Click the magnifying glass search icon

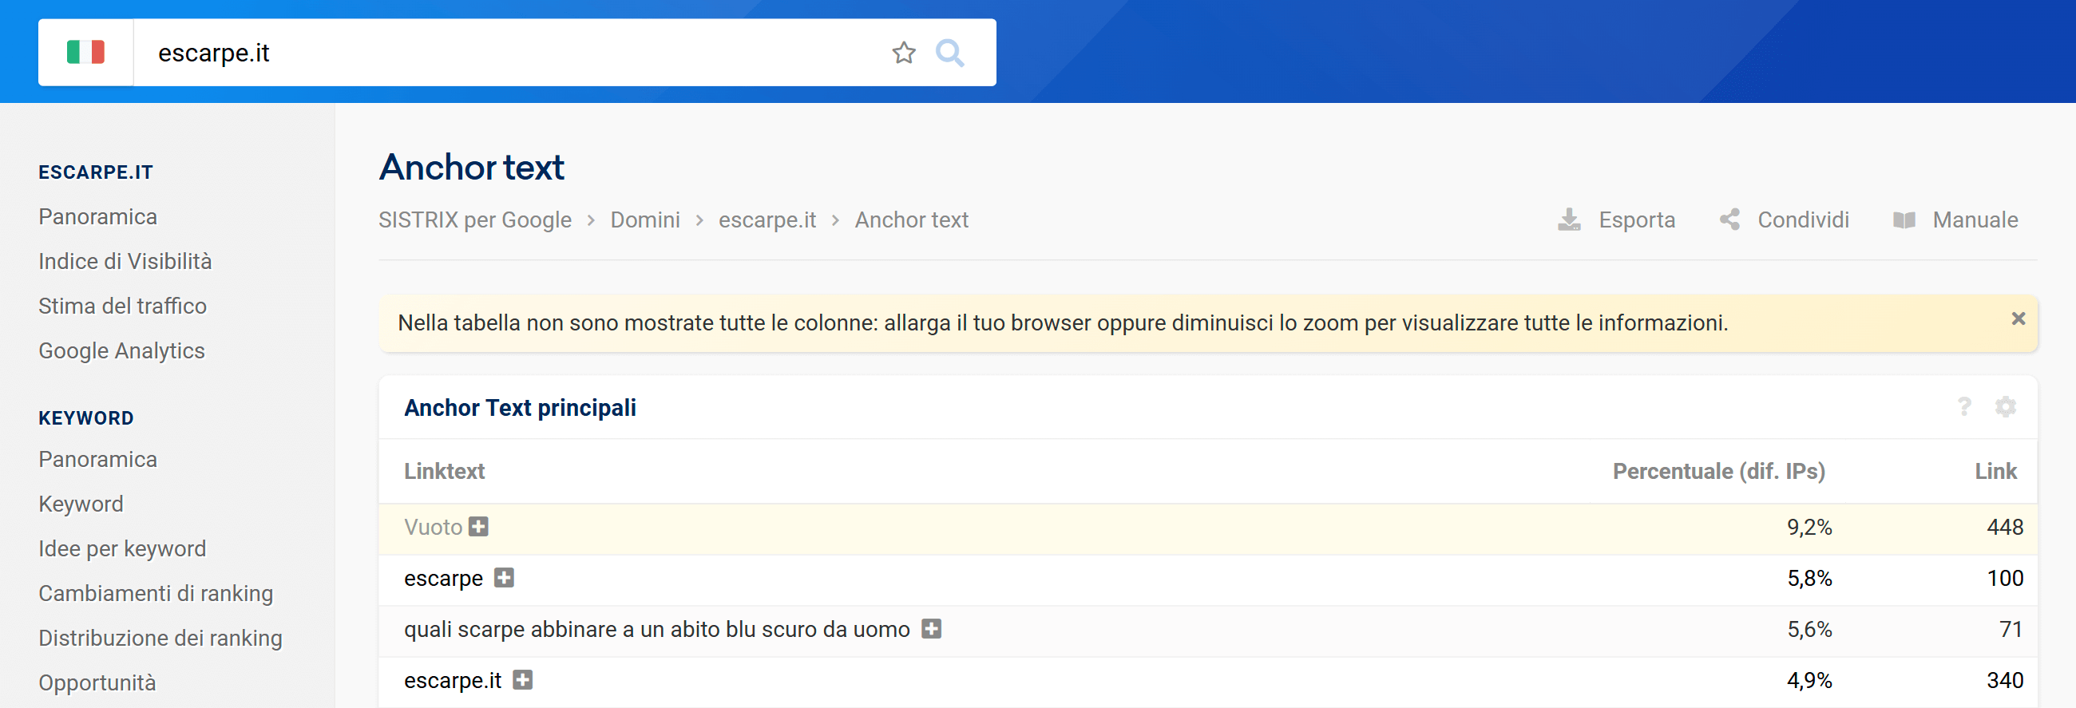click(x=949, y=53)
